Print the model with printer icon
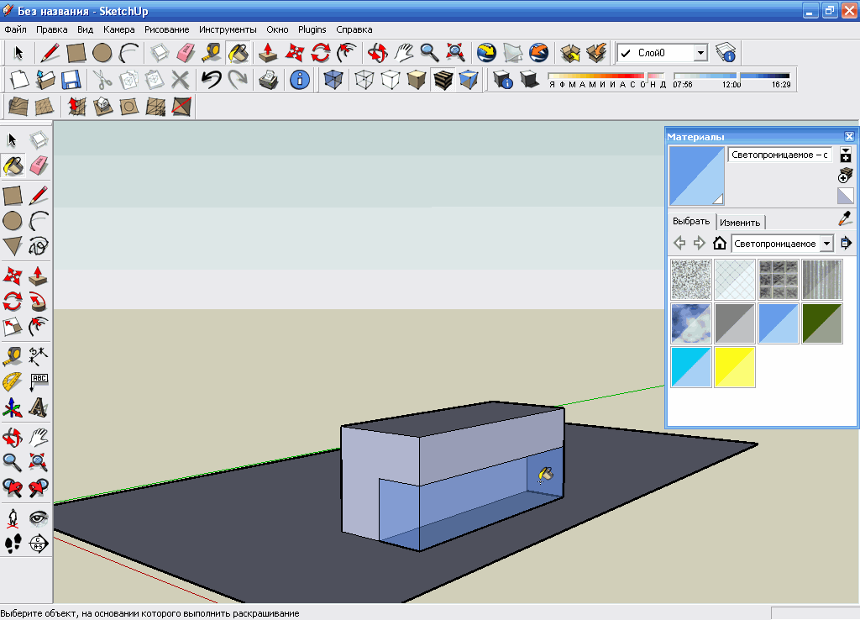 click(x=268, y=80)
